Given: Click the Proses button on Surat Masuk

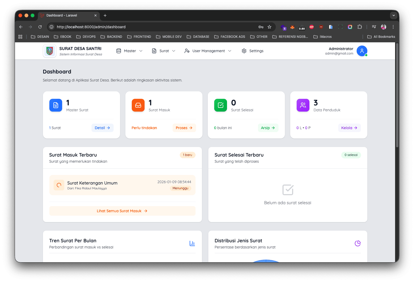Looking at the screenshot, I should pos(184,128).
